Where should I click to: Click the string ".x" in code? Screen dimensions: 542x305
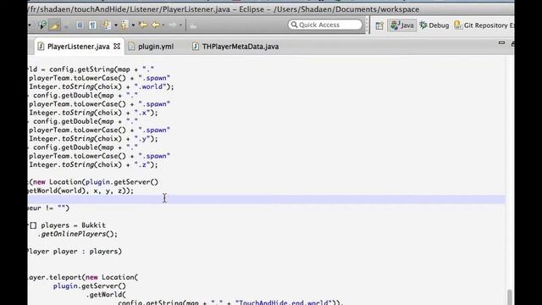pyautogui.click(x=142, y=113)
